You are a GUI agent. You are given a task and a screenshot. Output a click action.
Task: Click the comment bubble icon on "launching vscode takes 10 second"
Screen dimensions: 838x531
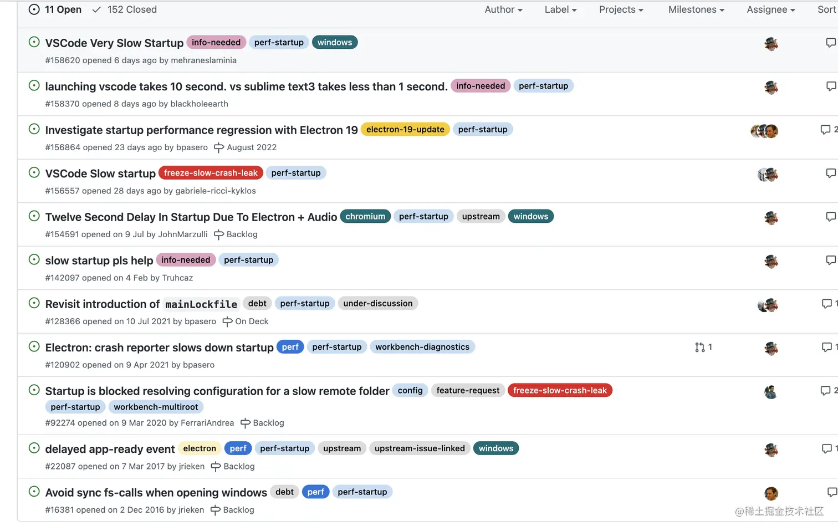830,86
